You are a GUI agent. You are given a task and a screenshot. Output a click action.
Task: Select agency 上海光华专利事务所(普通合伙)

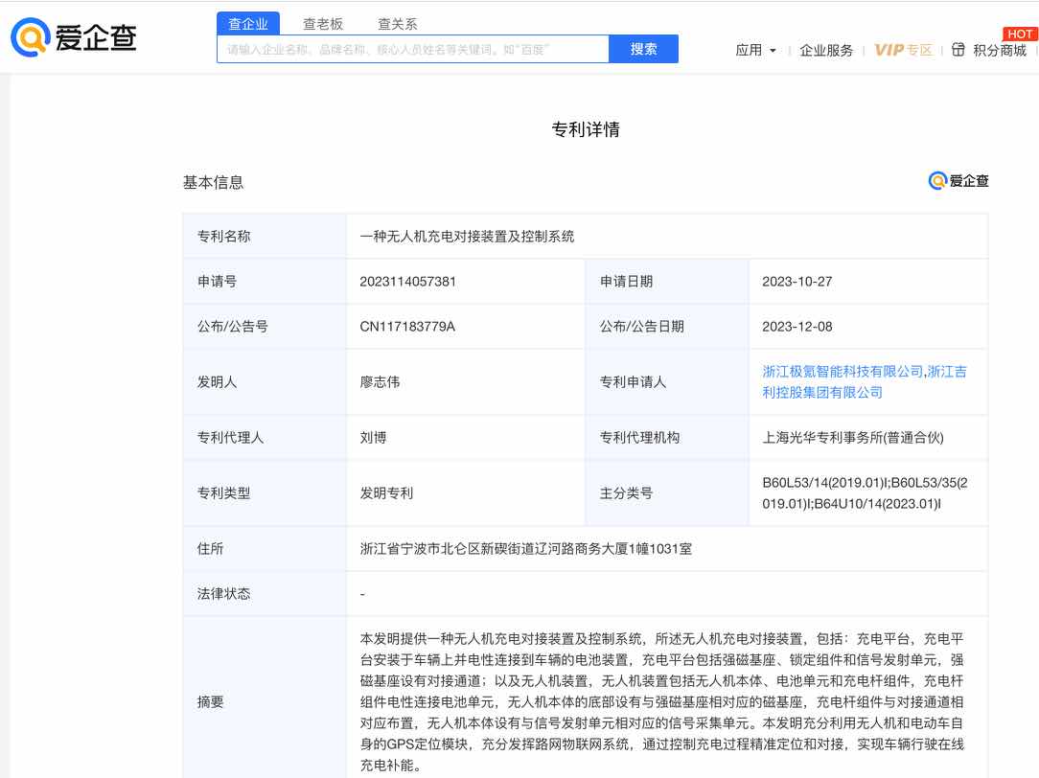point(853,438)
